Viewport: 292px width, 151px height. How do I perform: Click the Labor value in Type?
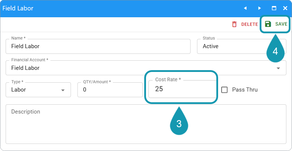click(18, 90)
